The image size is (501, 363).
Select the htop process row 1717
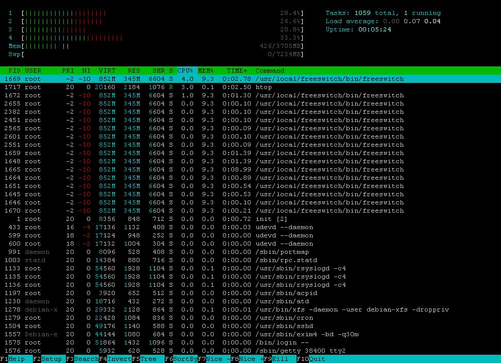[x=250, y=87]
